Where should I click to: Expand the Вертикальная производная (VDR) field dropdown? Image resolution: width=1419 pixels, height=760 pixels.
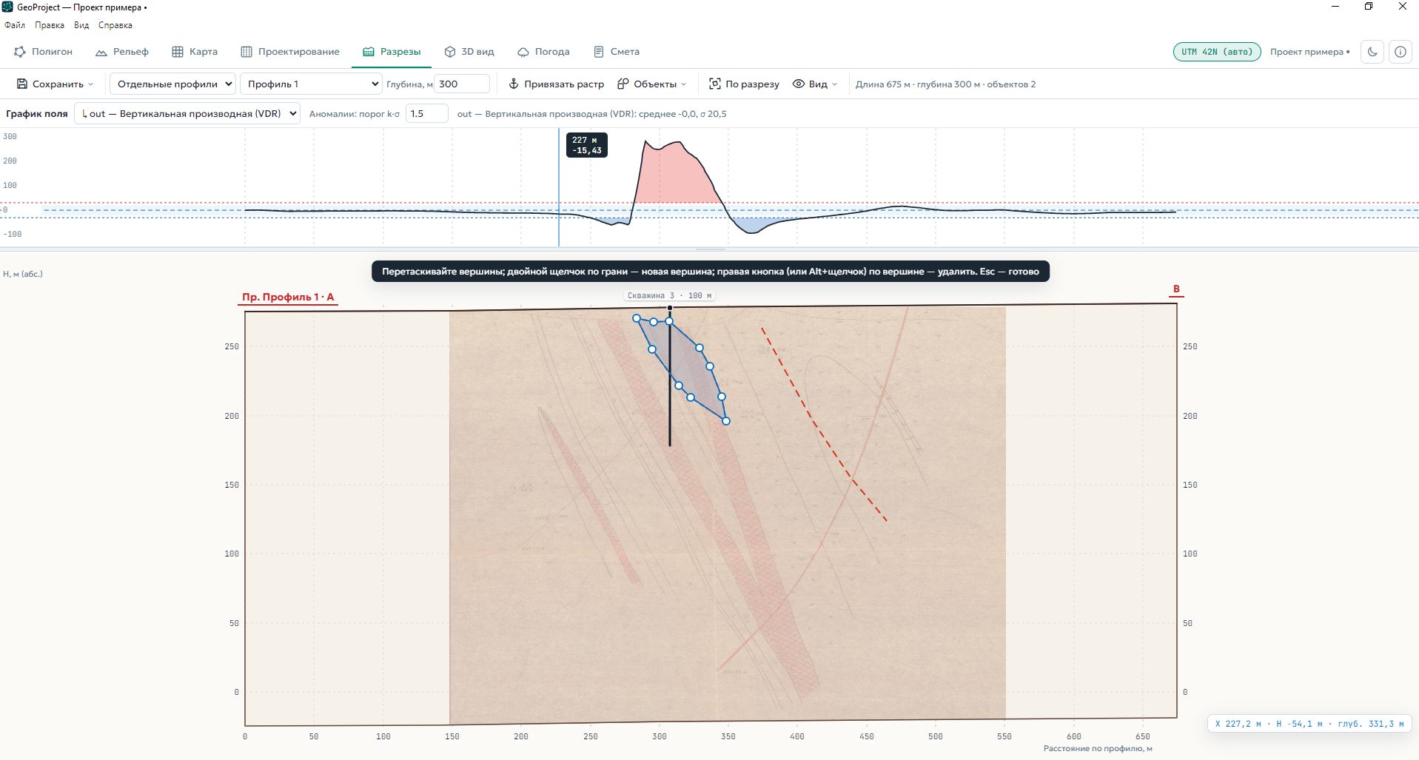pyautogui.click(x=187, y=113)
